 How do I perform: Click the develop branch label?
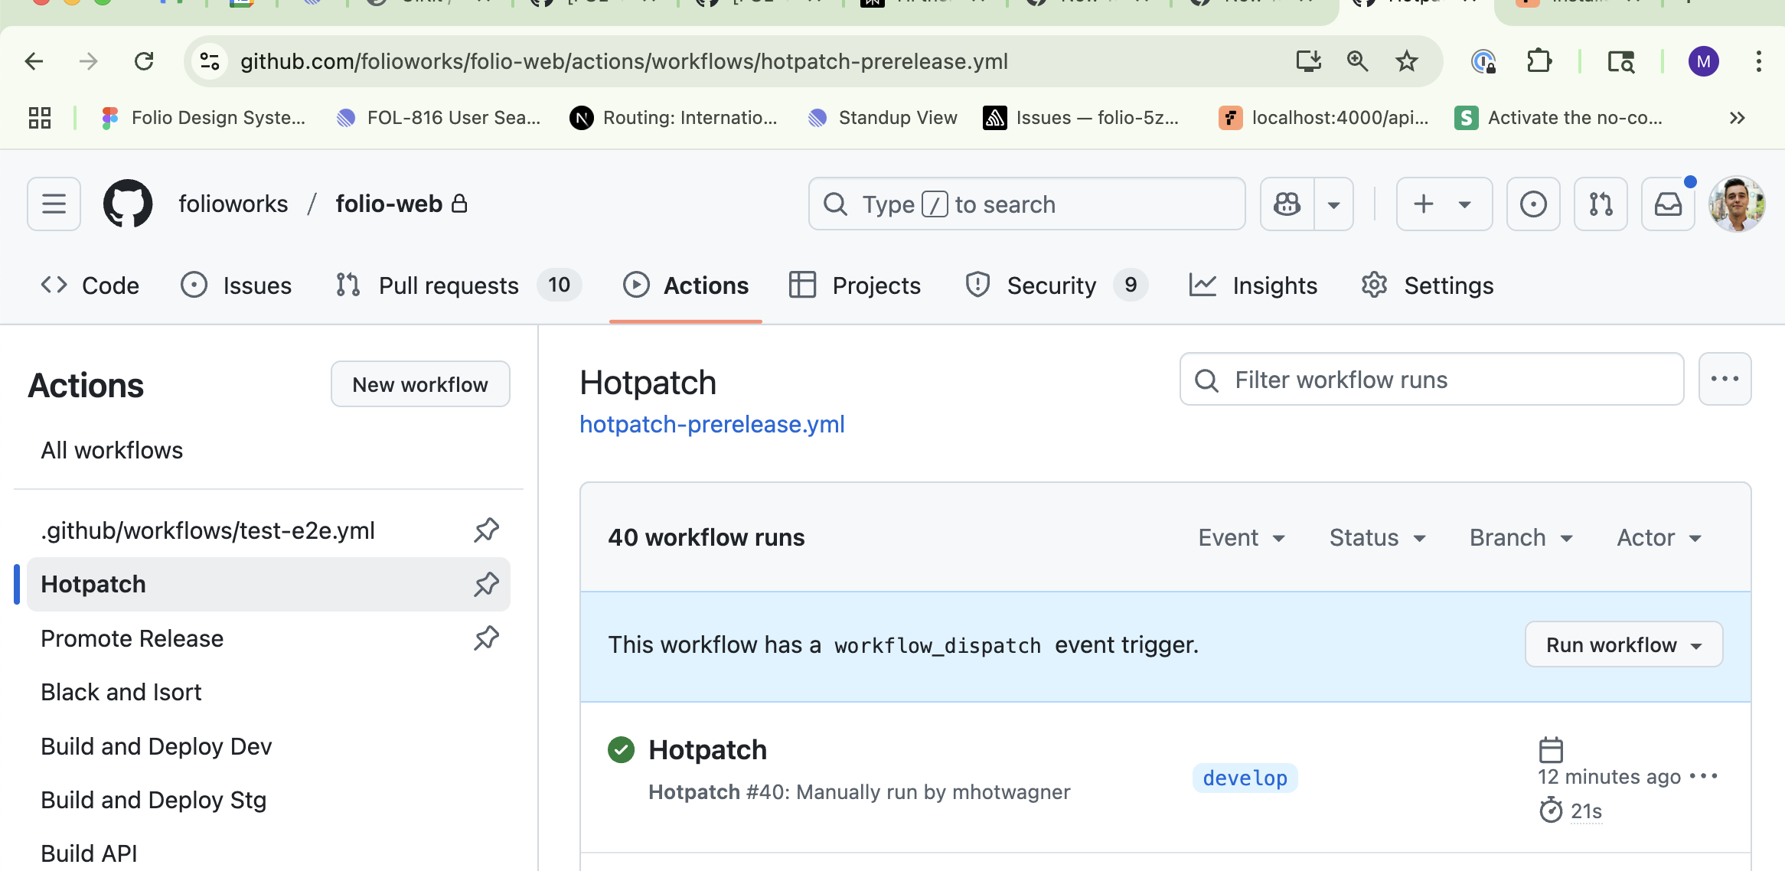pos(1245,778)
